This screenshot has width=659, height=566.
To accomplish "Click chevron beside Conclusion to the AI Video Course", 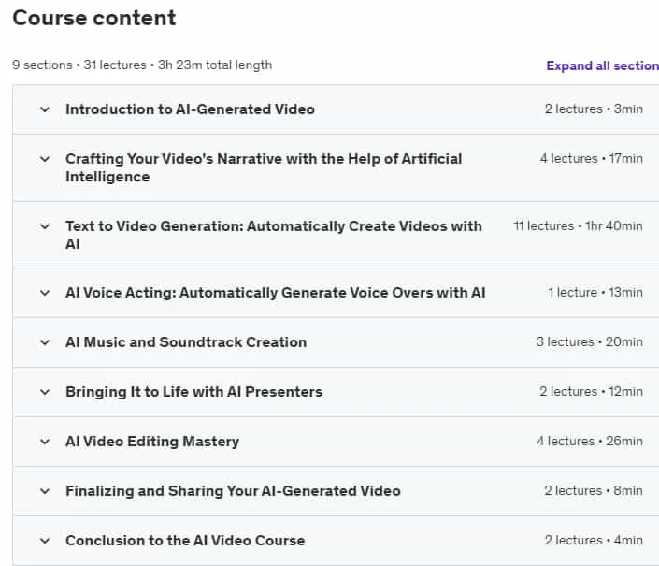I will 45,541.
